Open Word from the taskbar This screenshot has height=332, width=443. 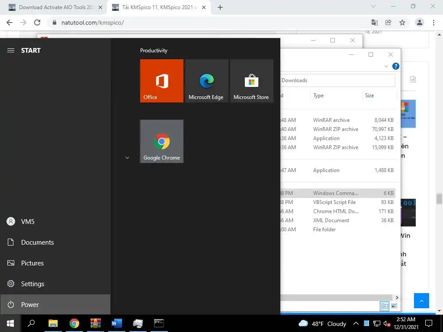(x=116, y=323)
